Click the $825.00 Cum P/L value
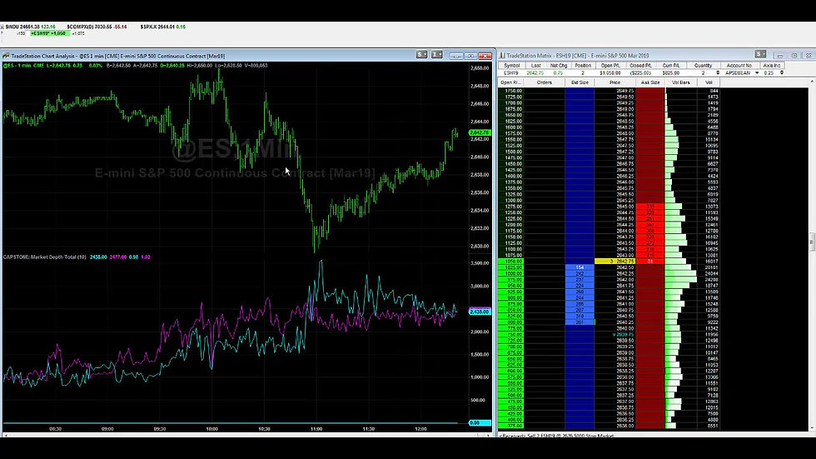This screenshot has width=816, height=459. click(671, 72)
